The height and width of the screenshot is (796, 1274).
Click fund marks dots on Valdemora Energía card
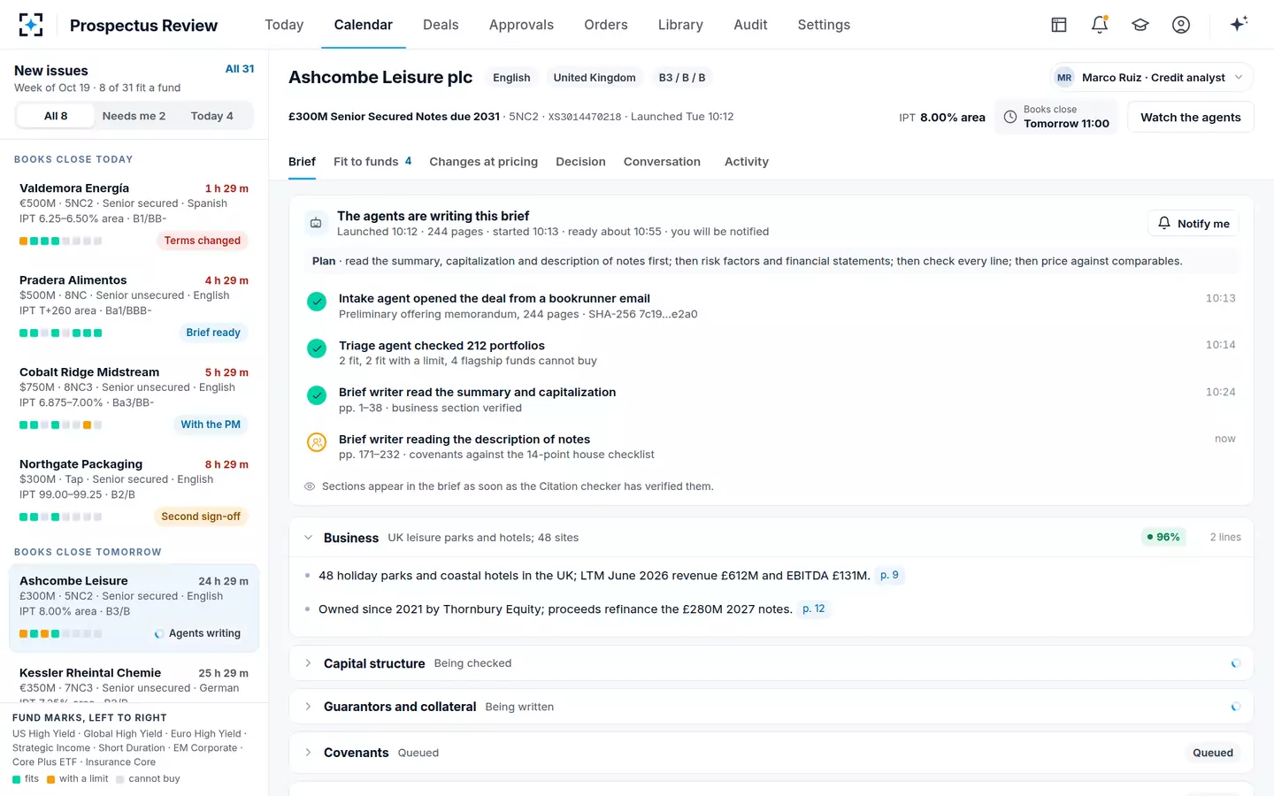[x=60, y=241]
